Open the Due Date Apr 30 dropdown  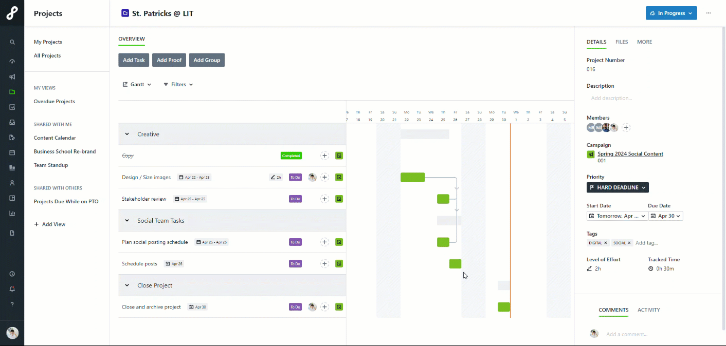665,216
